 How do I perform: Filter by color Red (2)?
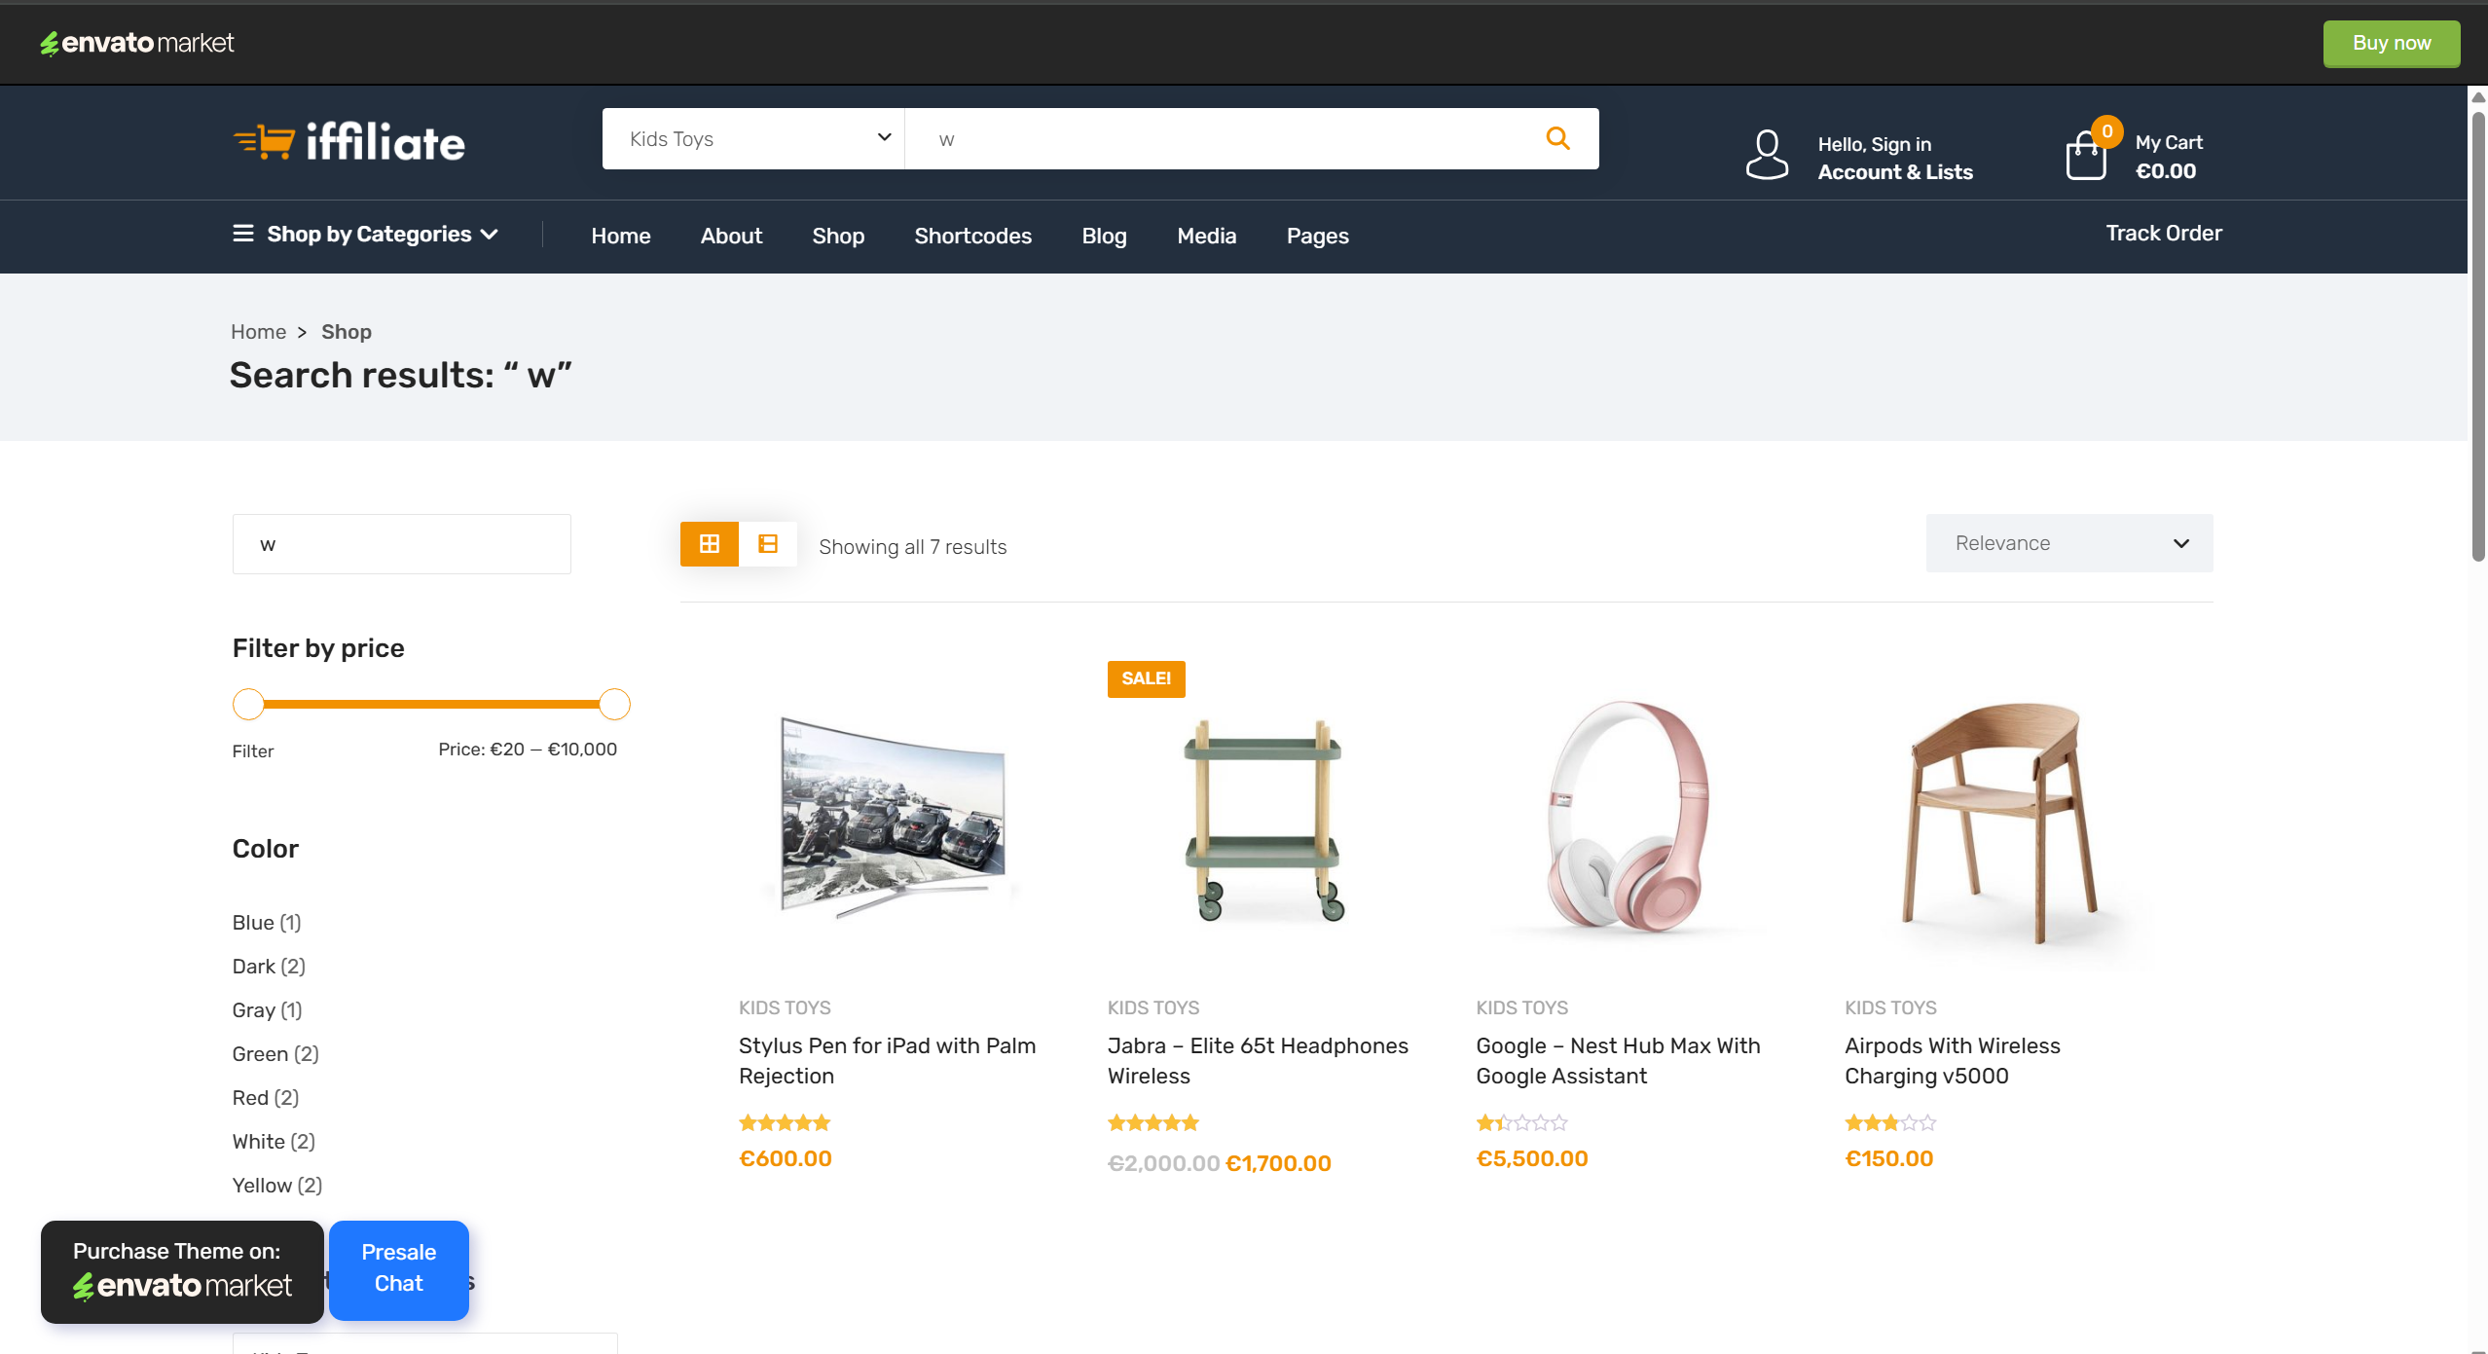coord(266,1097)
